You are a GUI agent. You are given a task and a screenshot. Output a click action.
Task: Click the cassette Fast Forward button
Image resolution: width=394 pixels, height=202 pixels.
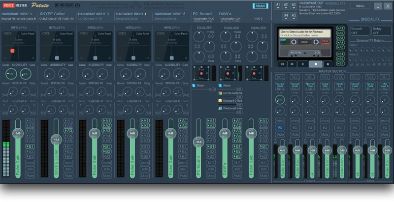[x=293, y=64]
